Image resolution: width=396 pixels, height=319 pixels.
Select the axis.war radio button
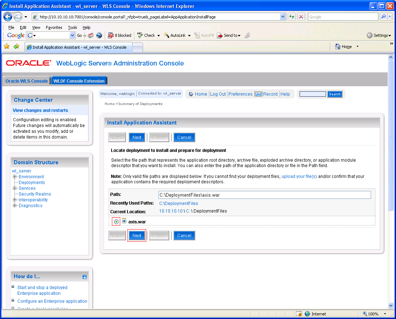tap(116, 222)
